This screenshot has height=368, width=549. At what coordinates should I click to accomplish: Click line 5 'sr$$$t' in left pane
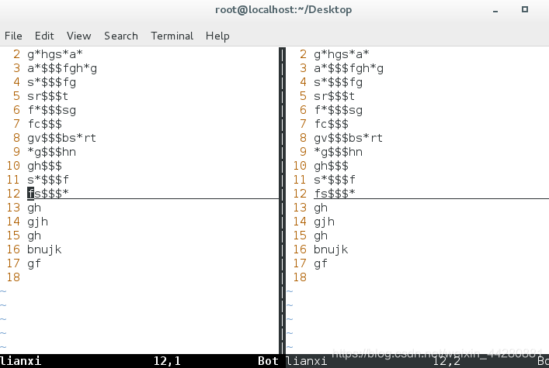pos(47,96)
